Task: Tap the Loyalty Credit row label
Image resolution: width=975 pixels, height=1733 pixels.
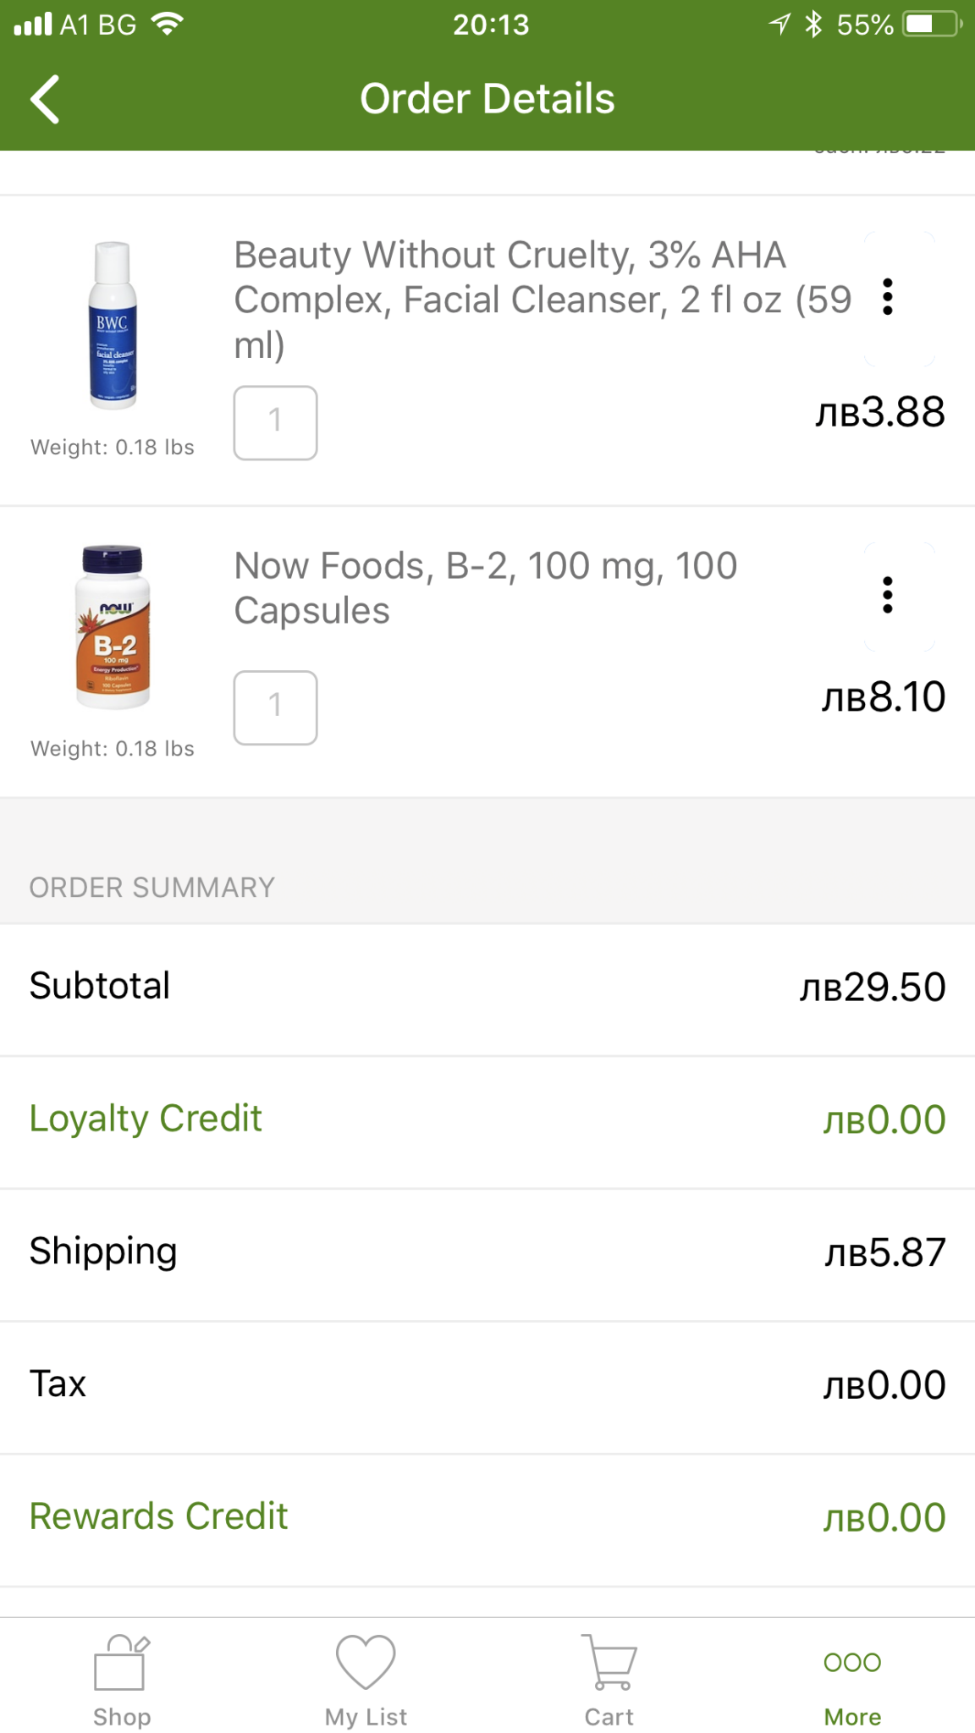Action: [146, 1119]
